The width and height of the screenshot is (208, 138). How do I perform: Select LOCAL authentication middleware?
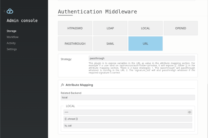click(145, 28)
